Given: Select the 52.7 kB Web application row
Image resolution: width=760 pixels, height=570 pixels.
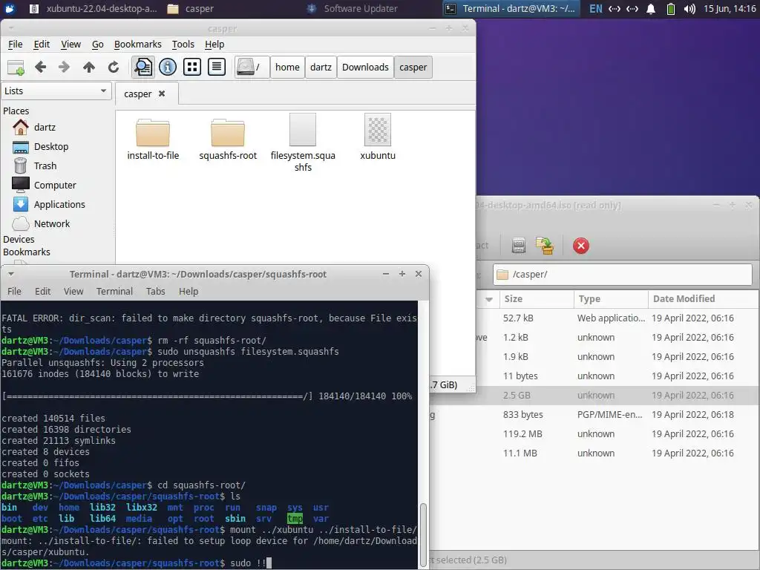Looking at the screenshot, I should point(618,318).
